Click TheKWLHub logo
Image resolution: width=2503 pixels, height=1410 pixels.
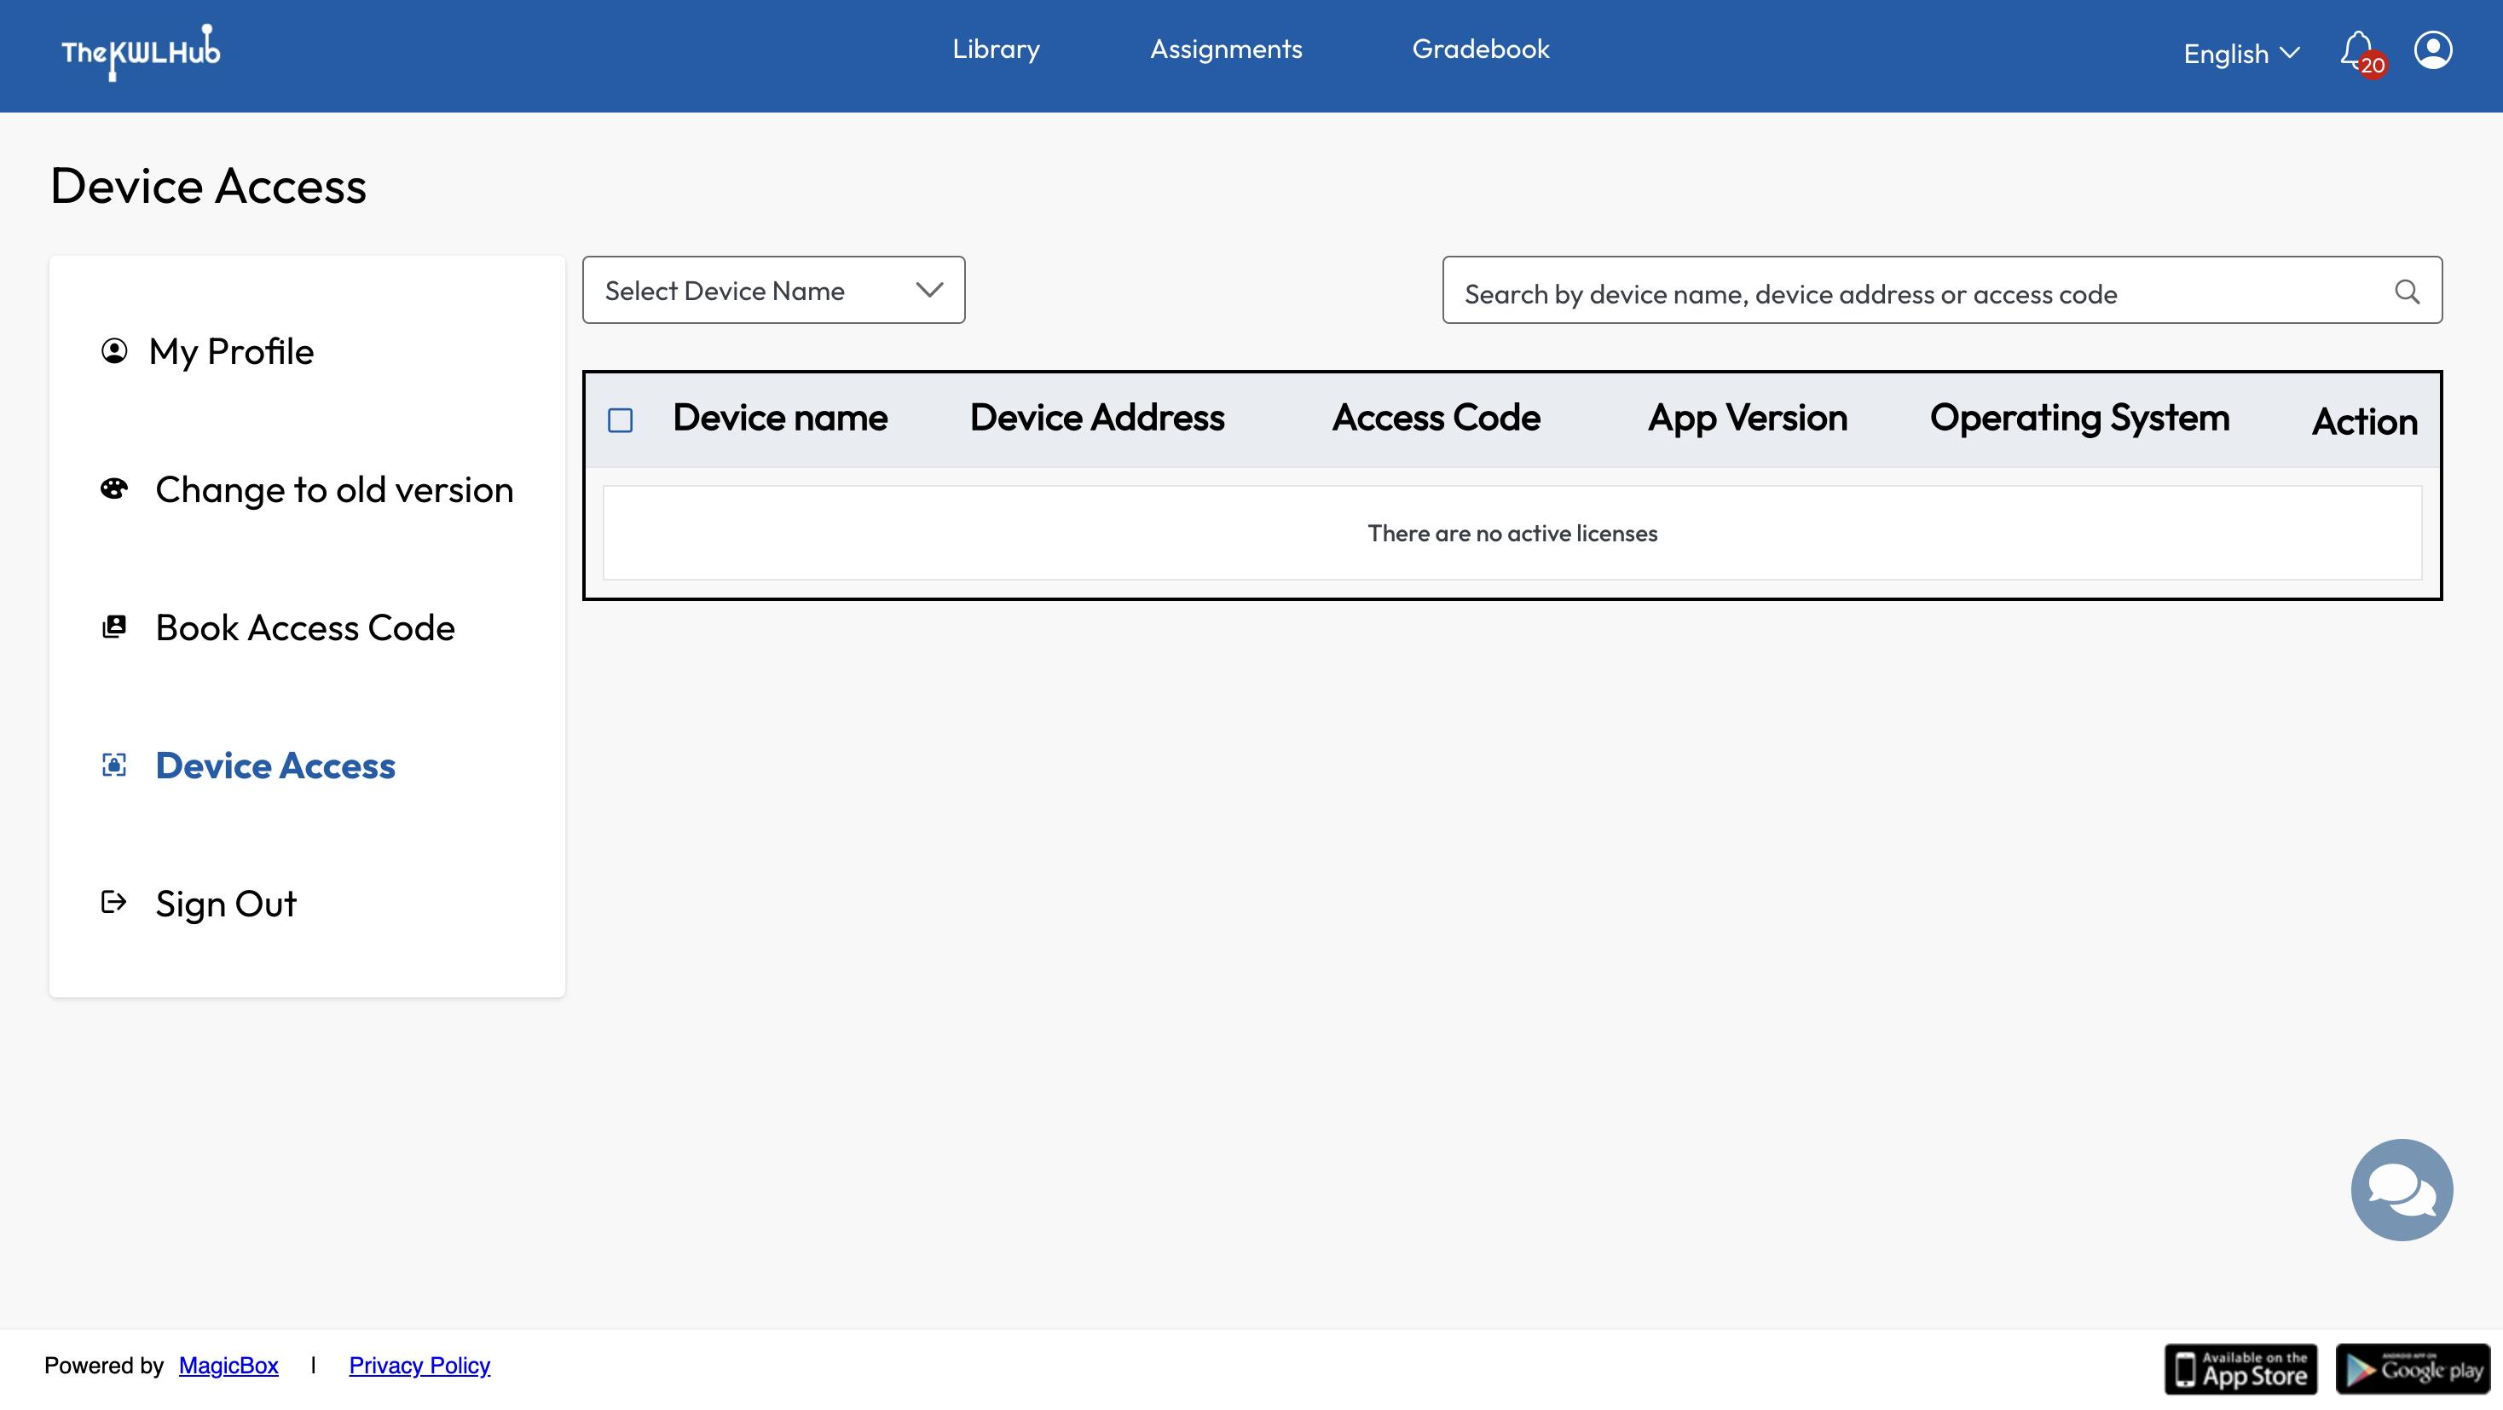pyautogui.click(x=141, y=53)
